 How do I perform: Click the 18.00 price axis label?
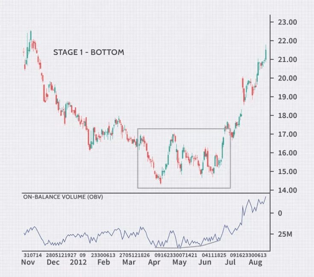click(288, 116)
